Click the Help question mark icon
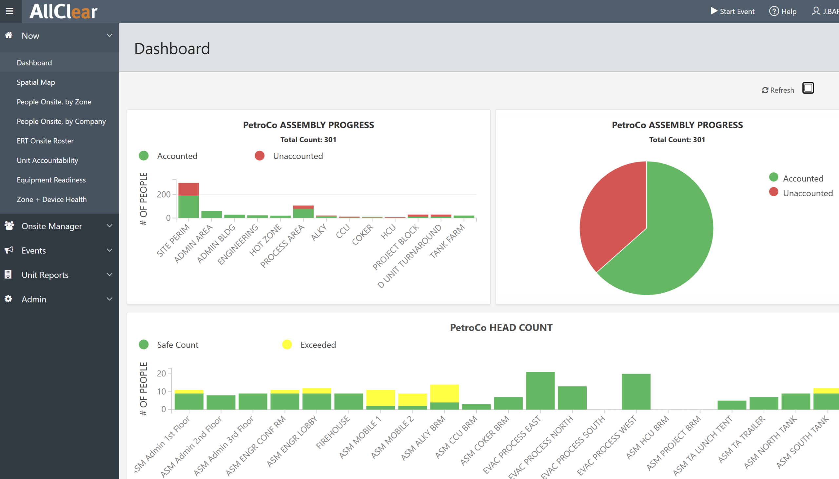 [774, 11]
